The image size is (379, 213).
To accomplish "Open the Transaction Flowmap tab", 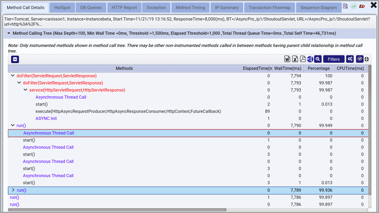I will [x=269, y=7].
